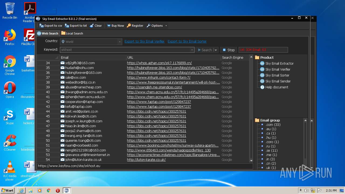Sort by the URL column header
Image resolution: width=345 pixels, height=194 pixels.
[173, 57]
